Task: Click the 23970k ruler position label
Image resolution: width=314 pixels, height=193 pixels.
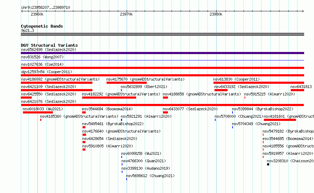Action: pos(126,14)
